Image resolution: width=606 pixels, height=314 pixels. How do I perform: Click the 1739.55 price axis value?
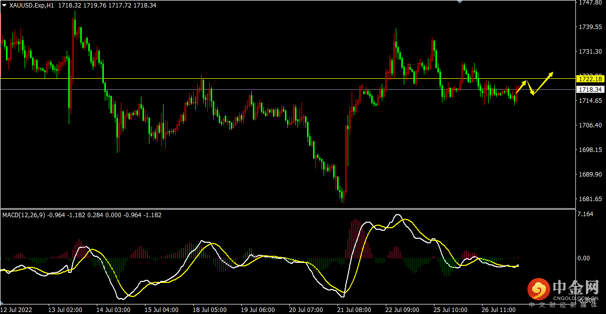point(590,27)
